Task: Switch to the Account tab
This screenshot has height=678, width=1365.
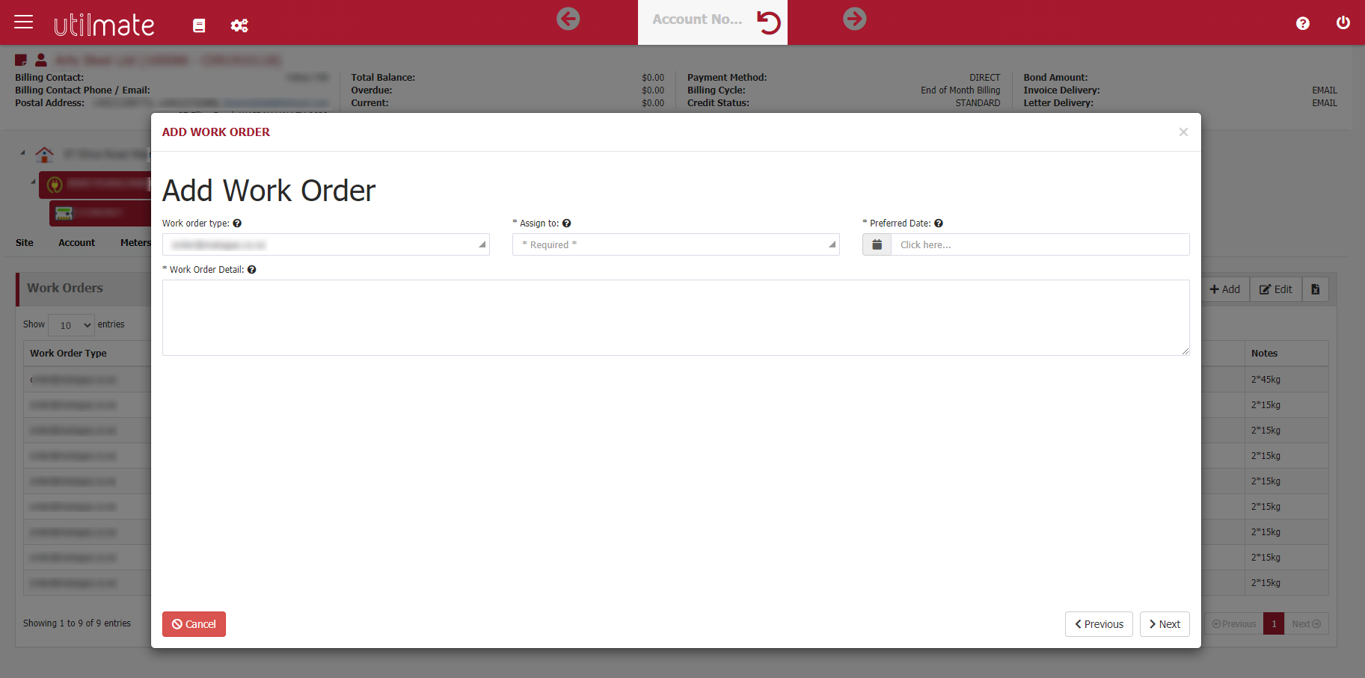Action: [x=76, y=242]
